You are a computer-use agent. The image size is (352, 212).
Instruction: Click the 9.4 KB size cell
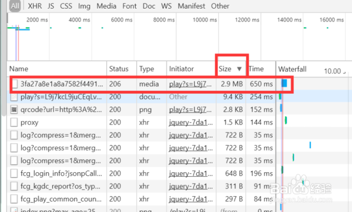point(233,97)
